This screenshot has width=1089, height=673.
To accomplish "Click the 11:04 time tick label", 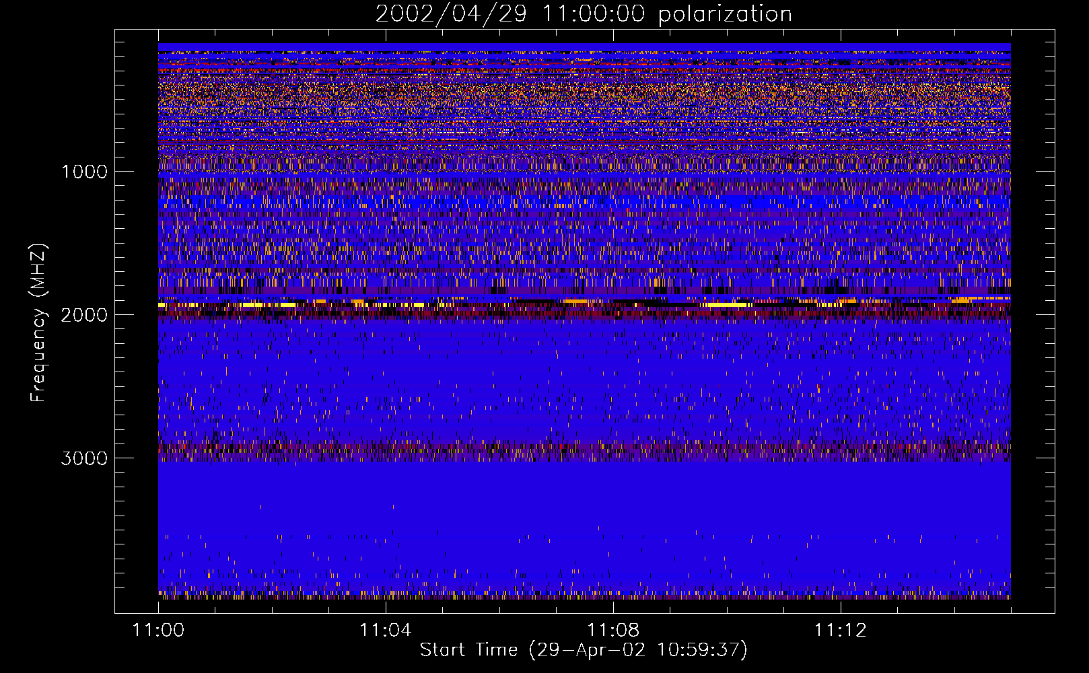I will pos(385,631).
